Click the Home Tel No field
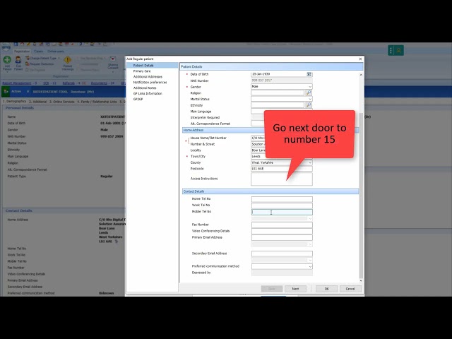The width and height of the screenshot is (452, 339). [282, 199]
